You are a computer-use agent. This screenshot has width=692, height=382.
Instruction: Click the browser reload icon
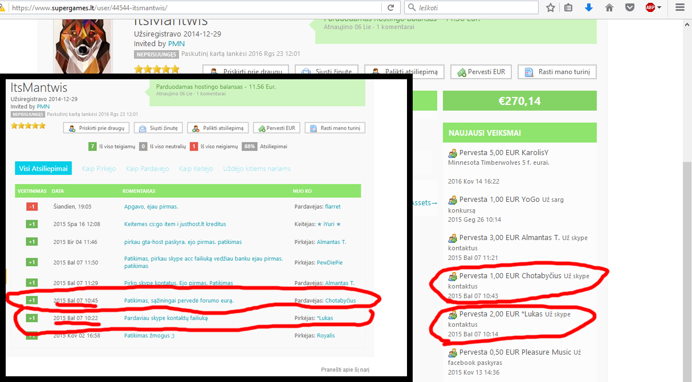pos(390,8)
